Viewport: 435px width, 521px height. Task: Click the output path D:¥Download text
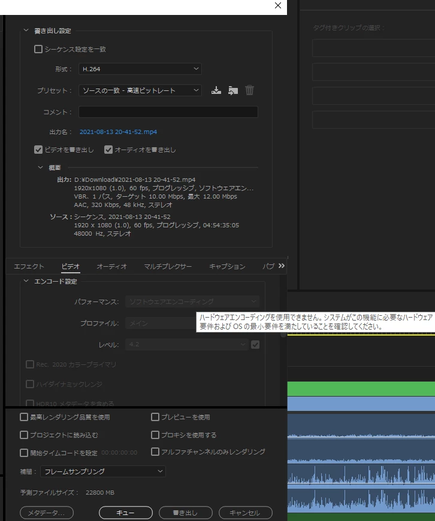pos(135,180)
